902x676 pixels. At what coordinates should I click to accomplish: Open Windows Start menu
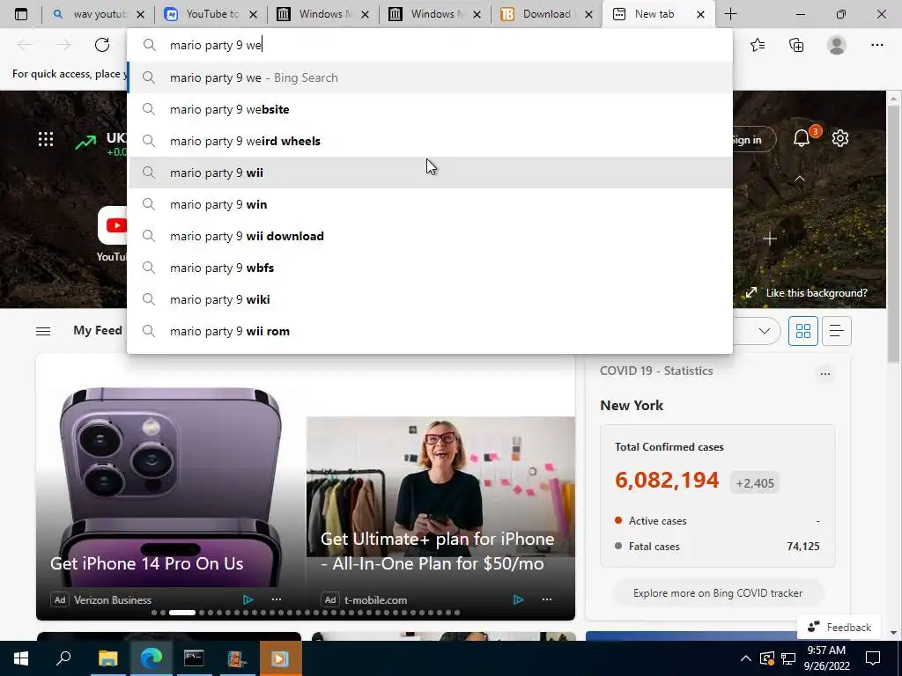coord(21,658)
